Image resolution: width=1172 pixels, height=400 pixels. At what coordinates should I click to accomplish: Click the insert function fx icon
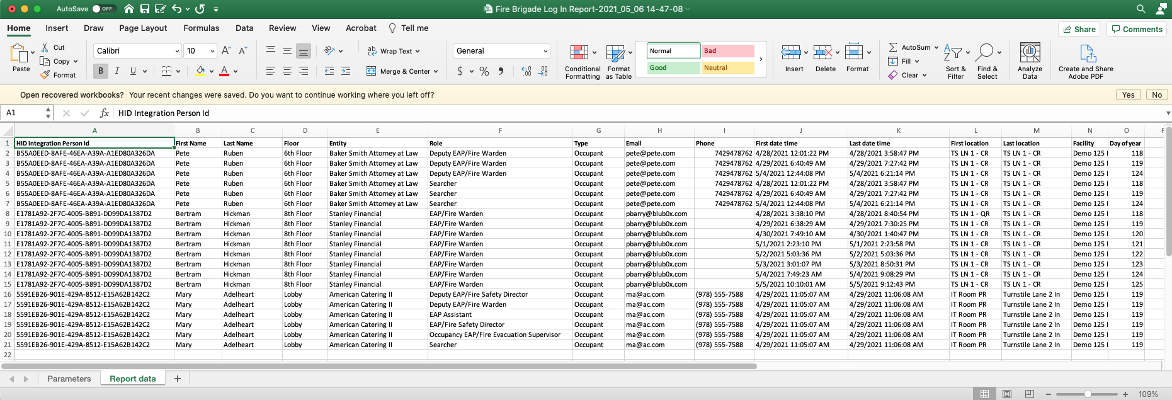click(x=105, y=113)
